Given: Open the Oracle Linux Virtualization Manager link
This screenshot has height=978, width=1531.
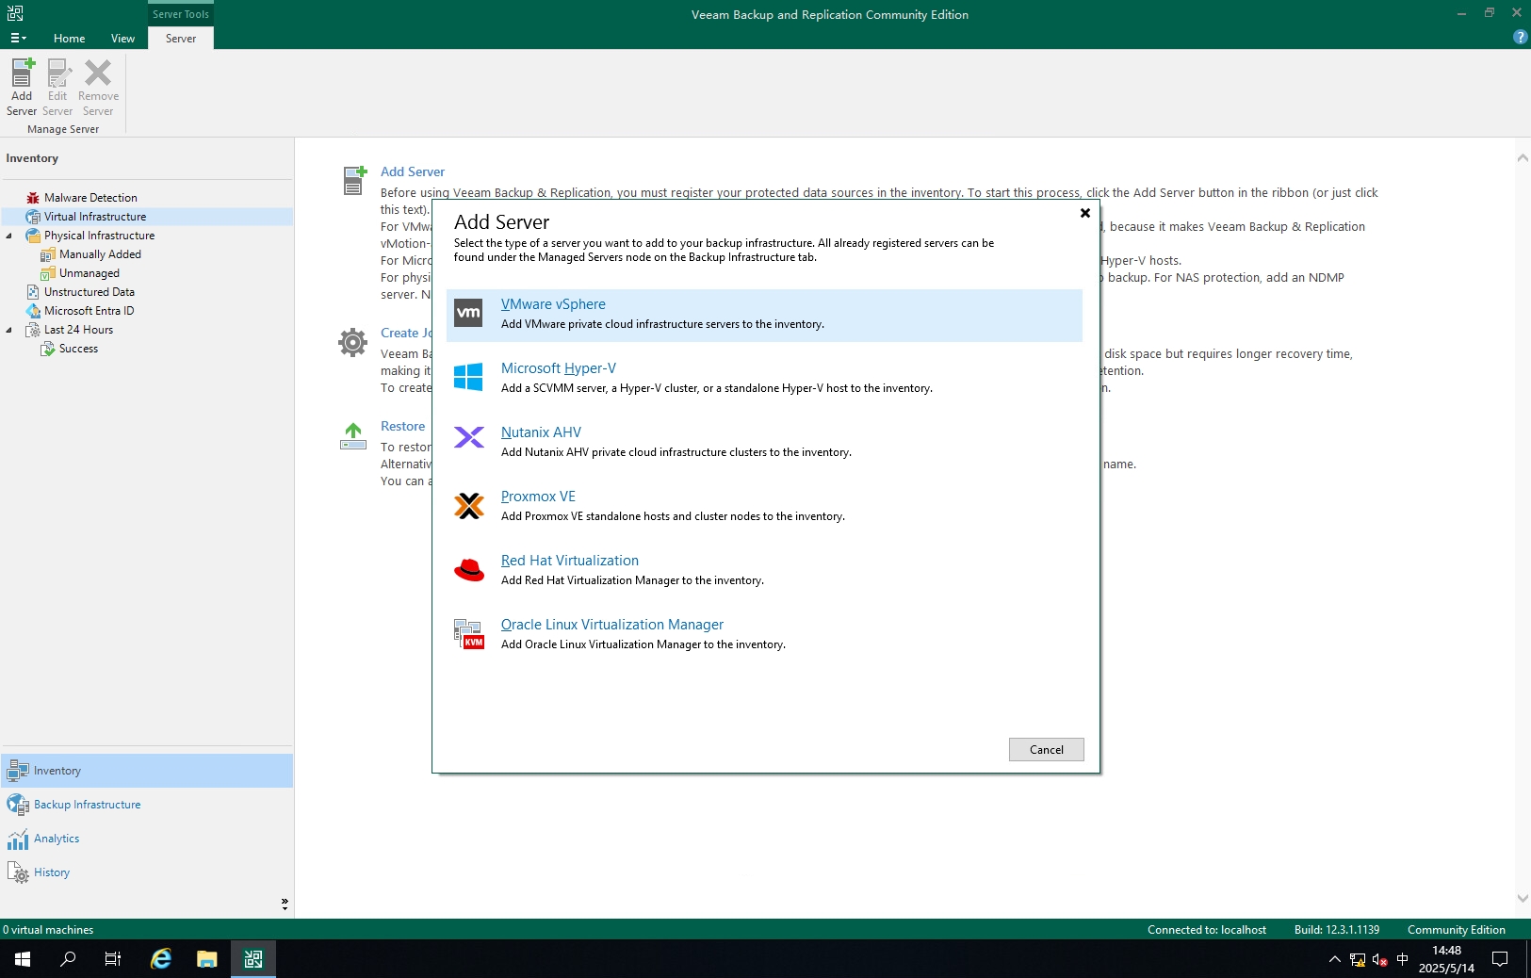Looking at the screenshot, I should [x=611, y=625].
